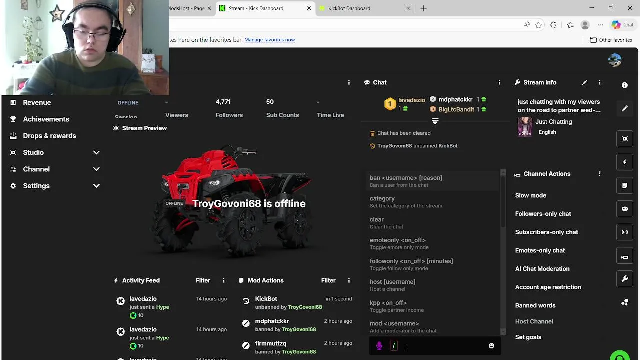The height and width of the screenshot is (360, 640).
Task: Open firmmuttzq in Mod Actions
Action: click(270, 343)
